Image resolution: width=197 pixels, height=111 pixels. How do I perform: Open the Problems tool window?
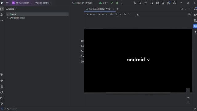pos(2,92)
